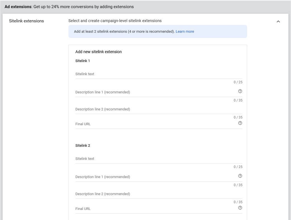291x220 pixels.
Task: Click help icon beside Sitelink 1 Final URL
Action: click(240, 123)
